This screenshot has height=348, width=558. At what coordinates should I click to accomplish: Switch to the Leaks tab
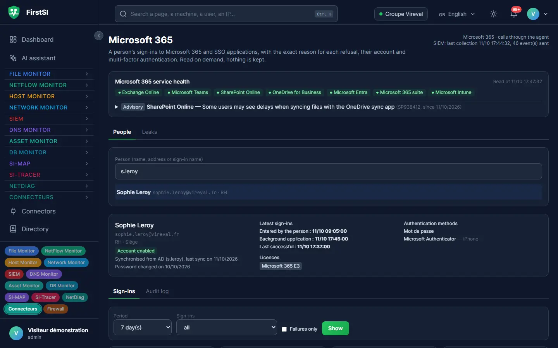[x=150, y=132]
